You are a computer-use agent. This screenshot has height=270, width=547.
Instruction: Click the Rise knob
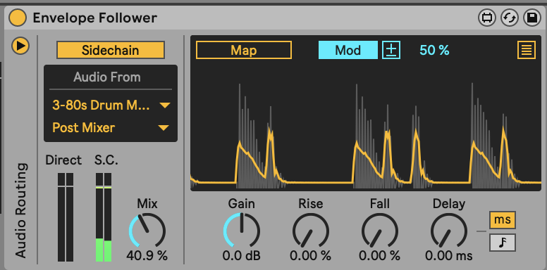tap(310, 231)
